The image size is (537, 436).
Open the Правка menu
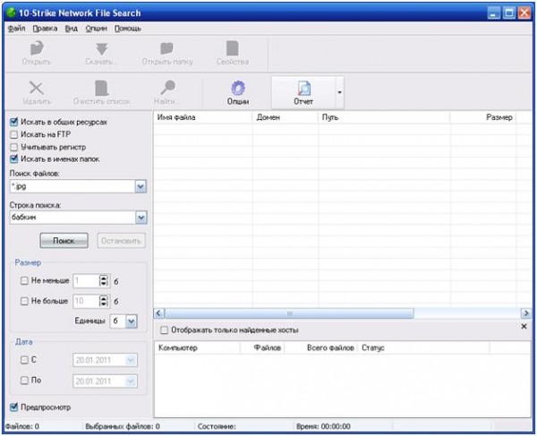46,29
